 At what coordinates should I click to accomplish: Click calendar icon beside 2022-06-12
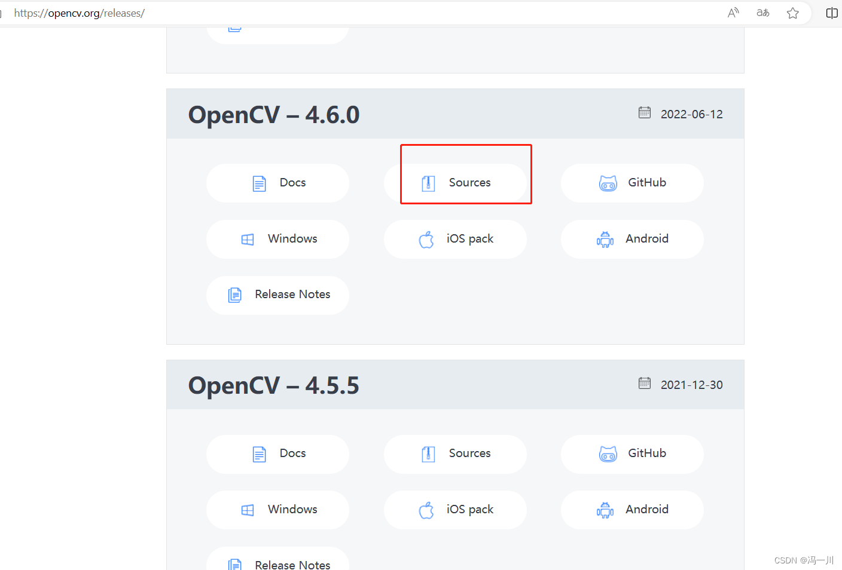pos(645,112)
